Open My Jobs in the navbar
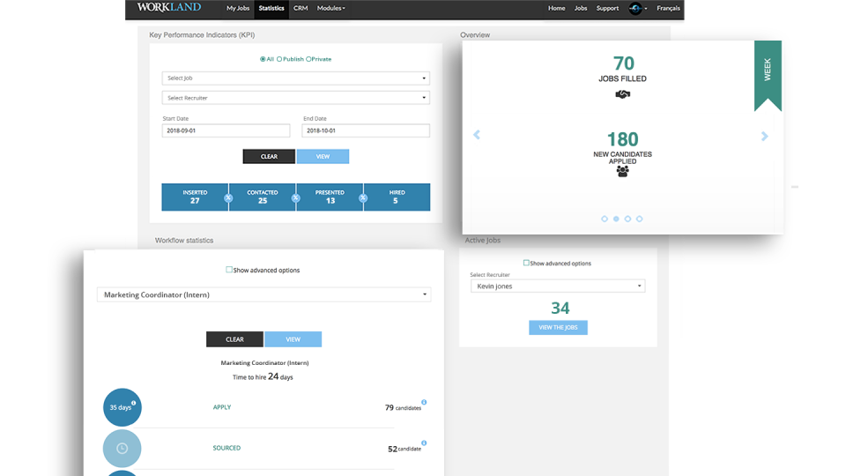The width and height of the screenshot is (846, 476). coord(238,8)
